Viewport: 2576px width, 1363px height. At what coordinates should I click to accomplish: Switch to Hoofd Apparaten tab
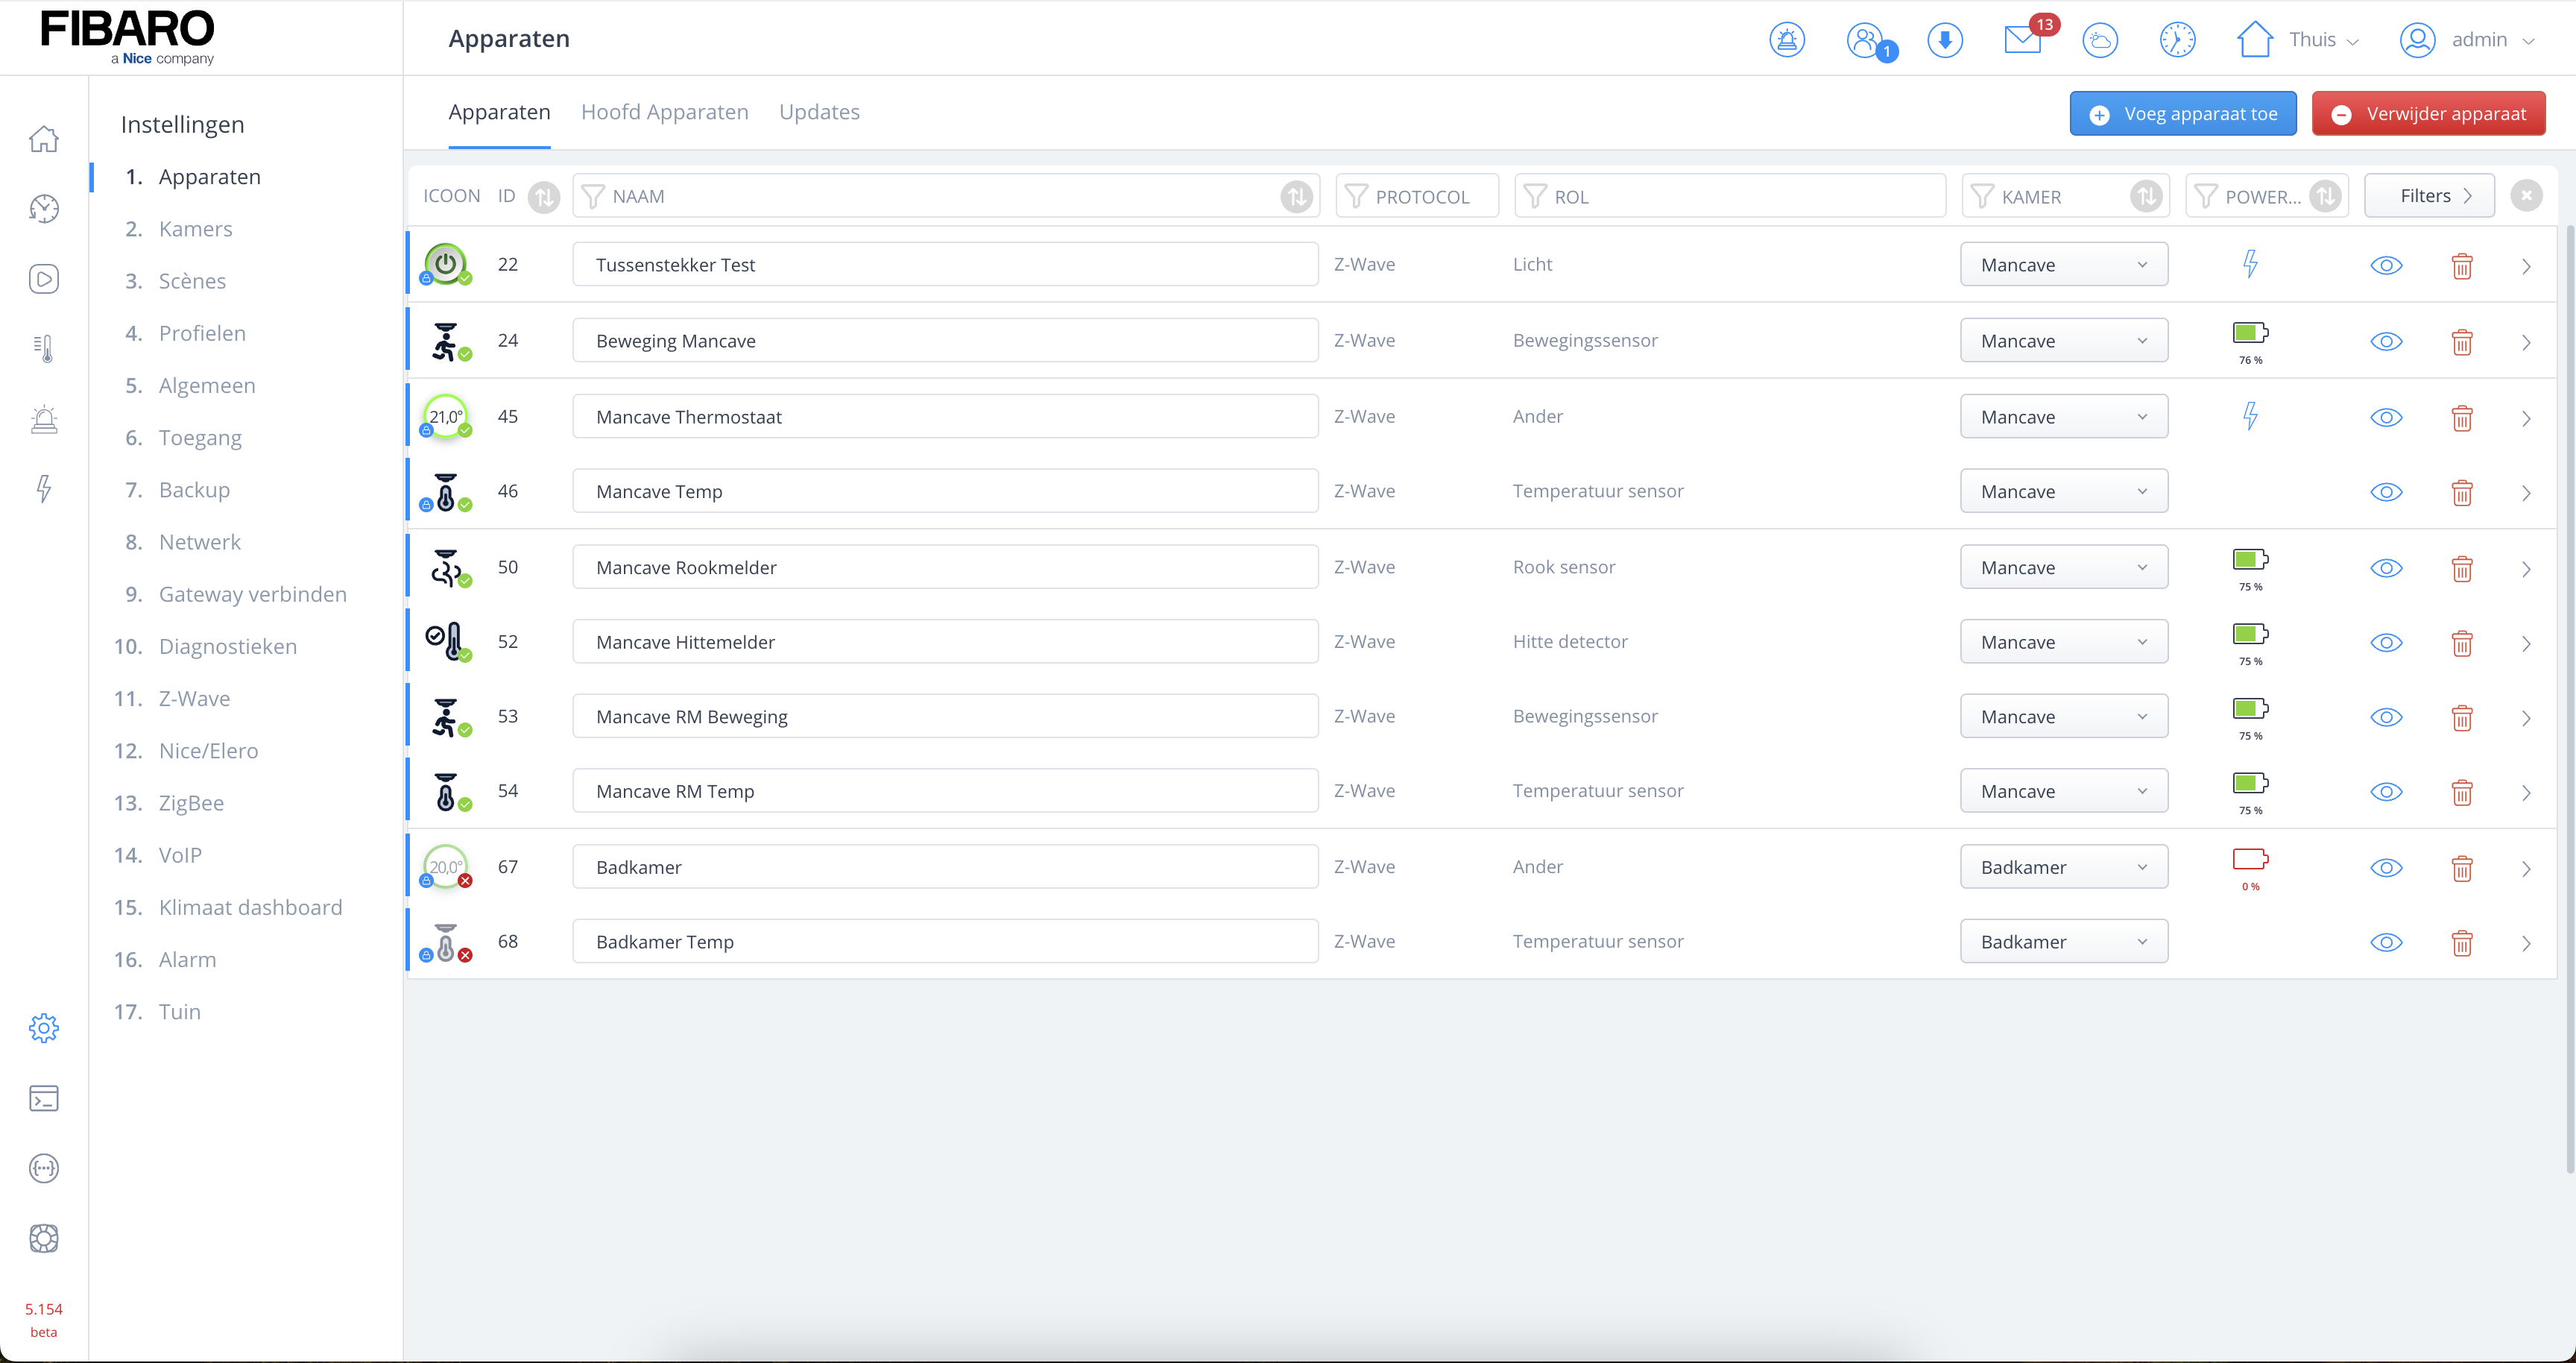coord(664,112)
